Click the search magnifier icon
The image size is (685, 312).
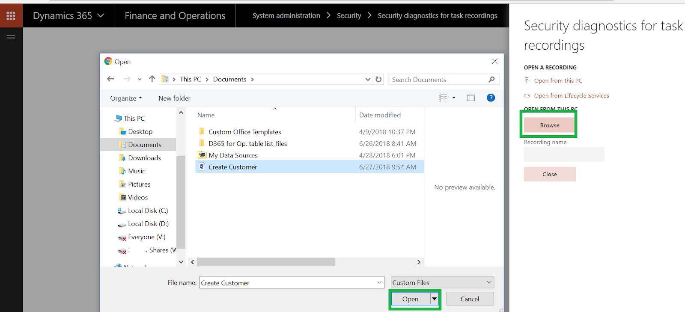(x=491, y=79)
